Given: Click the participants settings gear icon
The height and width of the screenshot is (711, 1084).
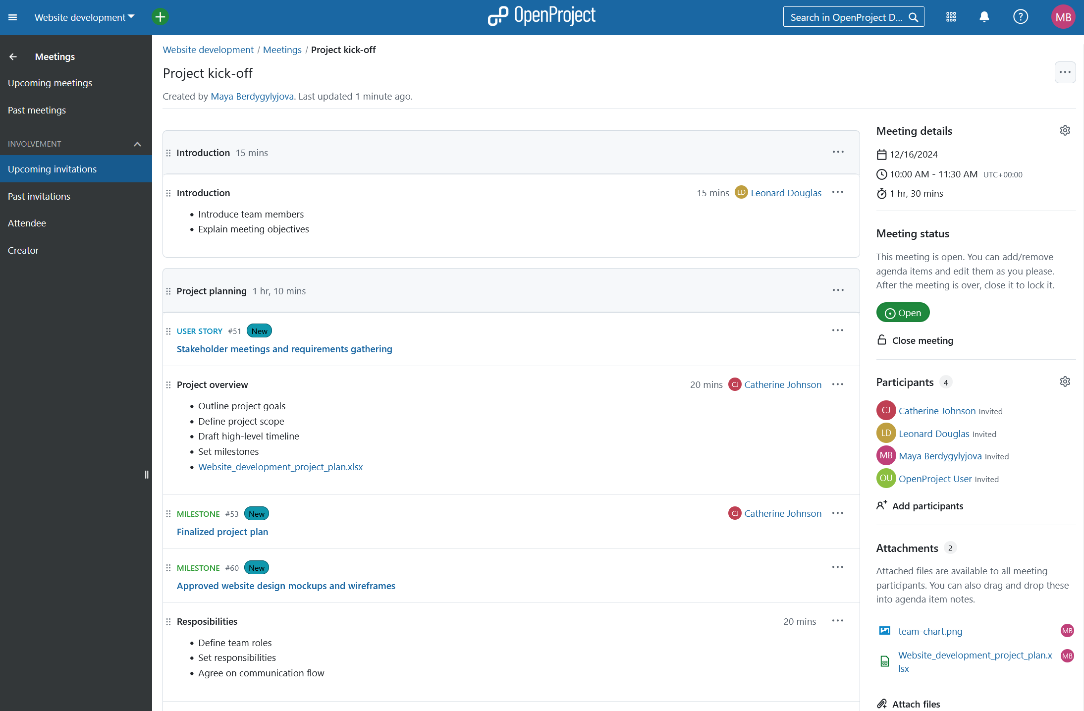Looking at the screenshot, I should pyautogui.click(x=1065, y=382).
